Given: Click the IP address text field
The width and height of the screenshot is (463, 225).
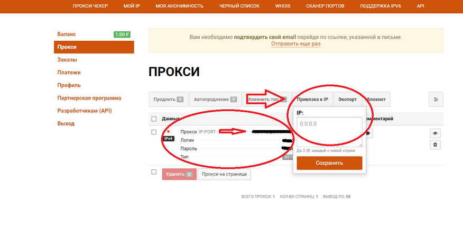Looking at the screenshot, I should (x=329, y=132).
